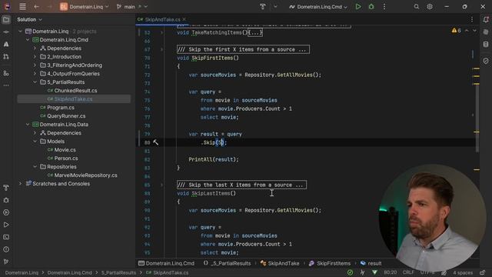Screen dimensions: 492x277
Task: Collapse the 5_PartialResults folder
Action: tap(35, 82)
